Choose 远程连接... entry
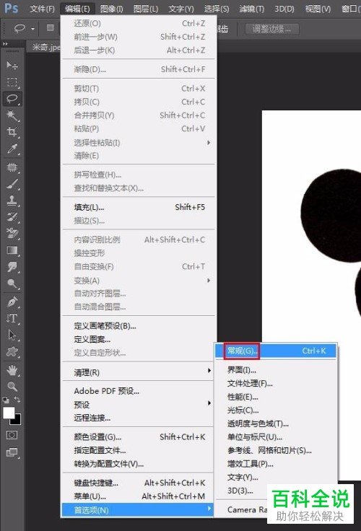 point(139,418)
